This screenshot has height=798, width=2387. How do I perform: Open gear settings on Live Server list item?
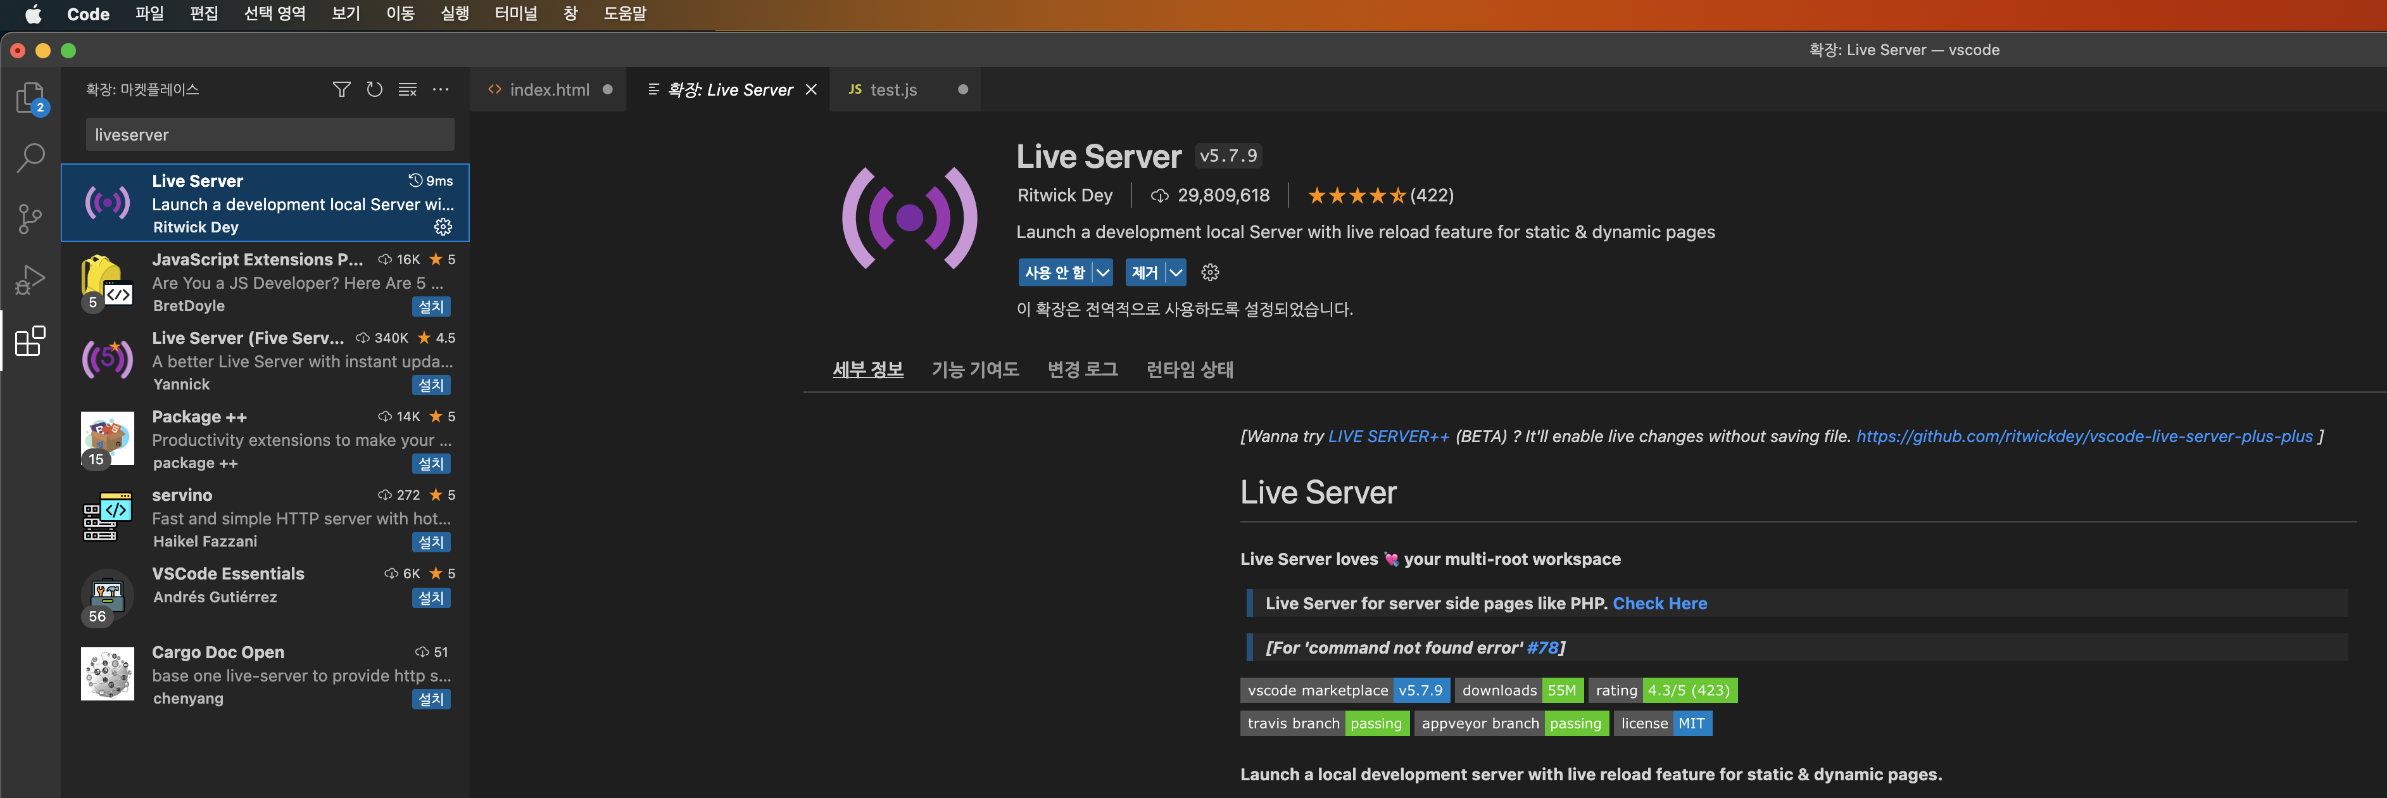[443, 227]
